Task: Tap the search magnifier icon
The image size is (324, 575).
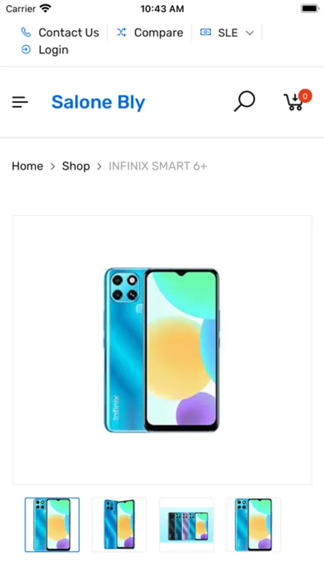Action: click(x=245, y=101)
